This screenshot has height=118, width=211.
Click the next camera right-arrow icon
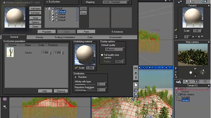pyautogui.click(x=176, y=75)
